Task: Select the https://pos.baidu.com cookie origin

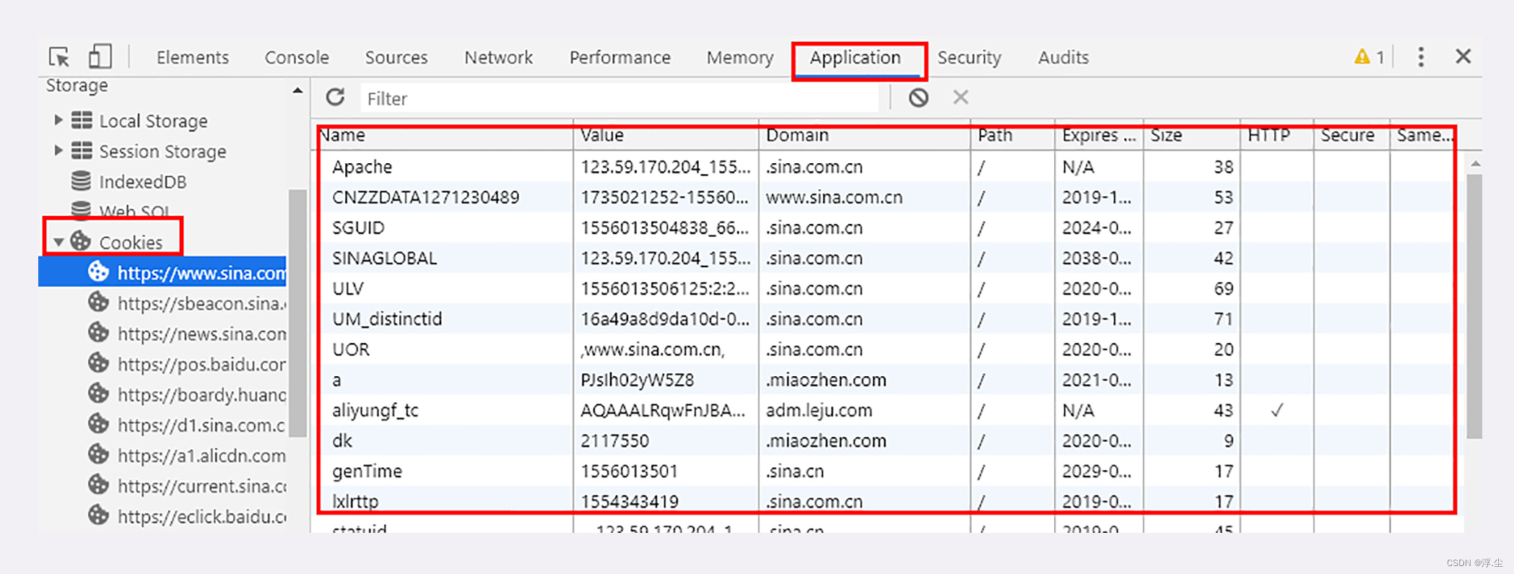Action: coord(201,364)
